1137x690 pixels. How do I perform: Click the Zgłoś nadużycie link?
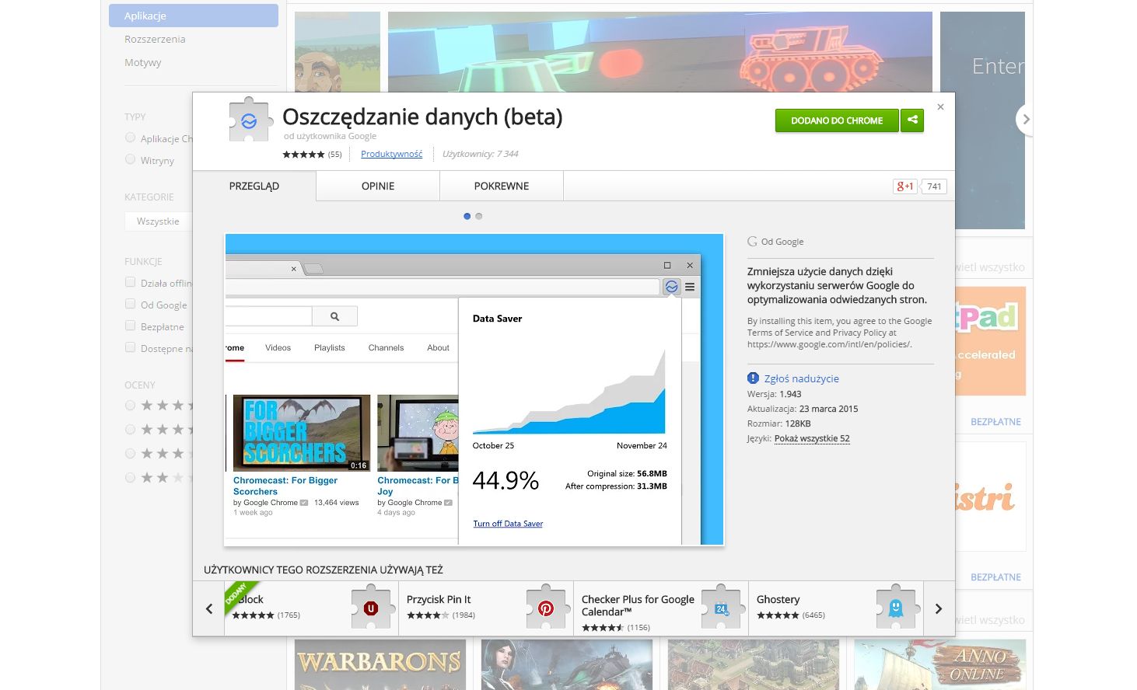click(801, 378)
